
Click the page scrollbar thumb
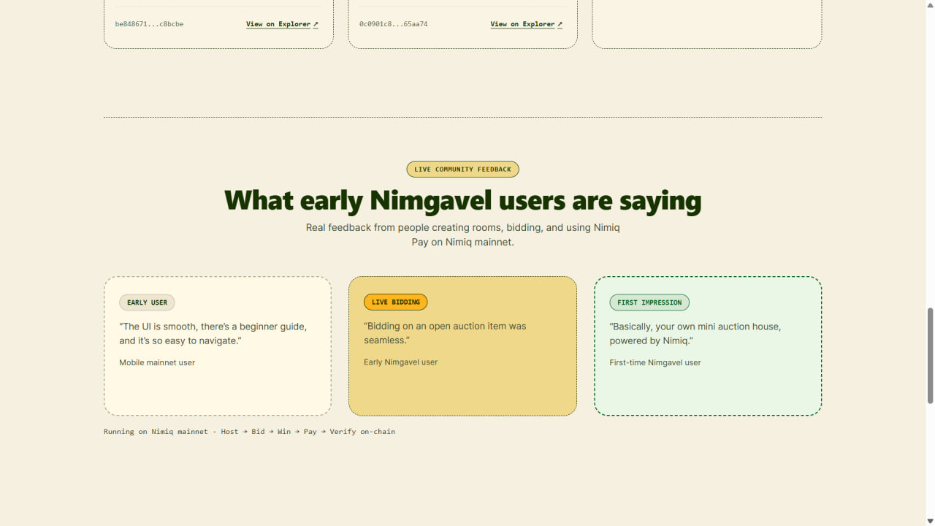[930, 355]
